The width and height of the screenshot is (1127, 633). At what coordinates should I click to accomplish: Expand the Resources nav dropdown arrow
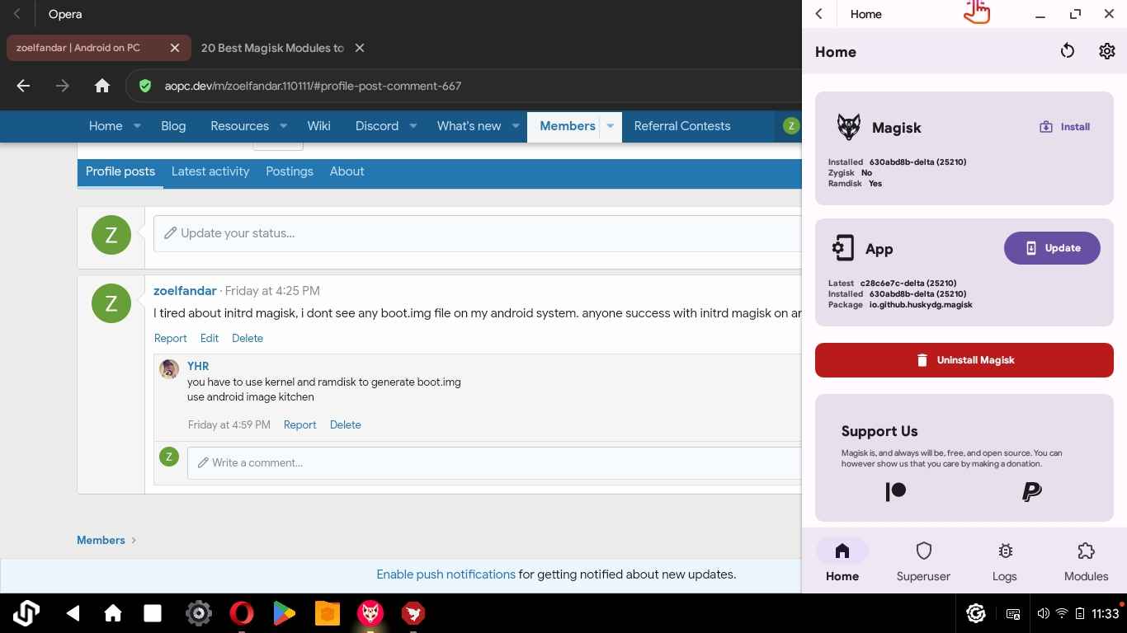[x=283, y=126]
